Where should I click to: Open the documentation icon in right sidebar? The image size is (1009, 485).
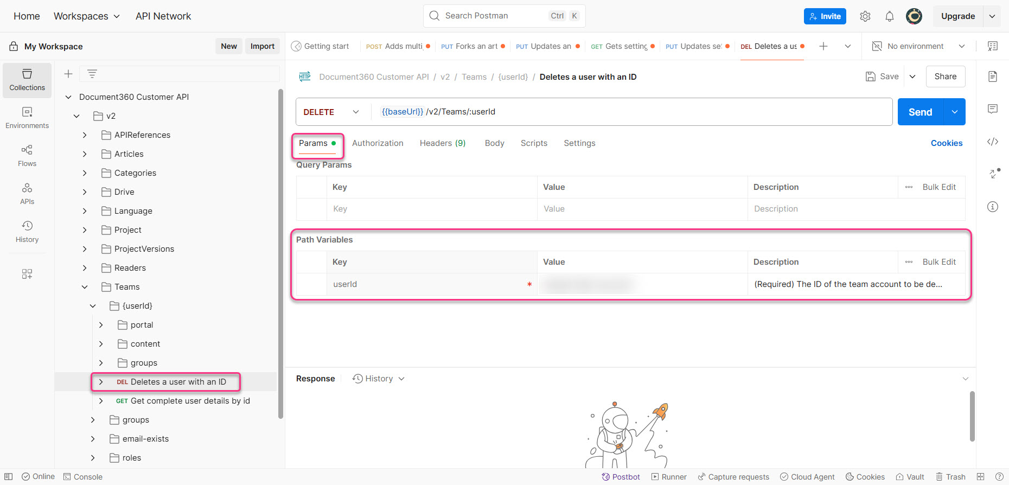click(x=993, y=76)
